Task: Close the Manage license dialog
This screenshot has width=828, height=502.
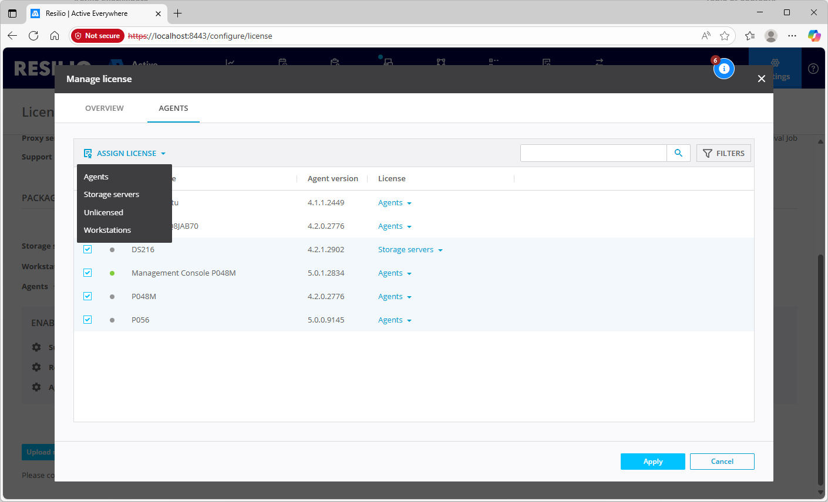Action: tap(761, 79)
